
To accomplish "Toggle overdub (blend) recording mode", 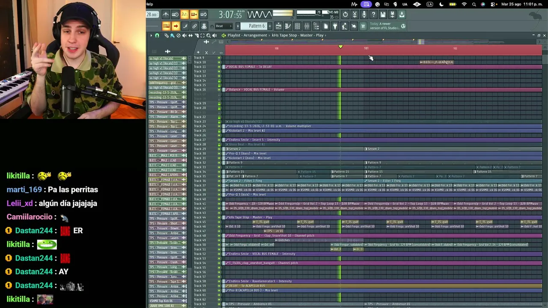I will [x=194, y=15].
